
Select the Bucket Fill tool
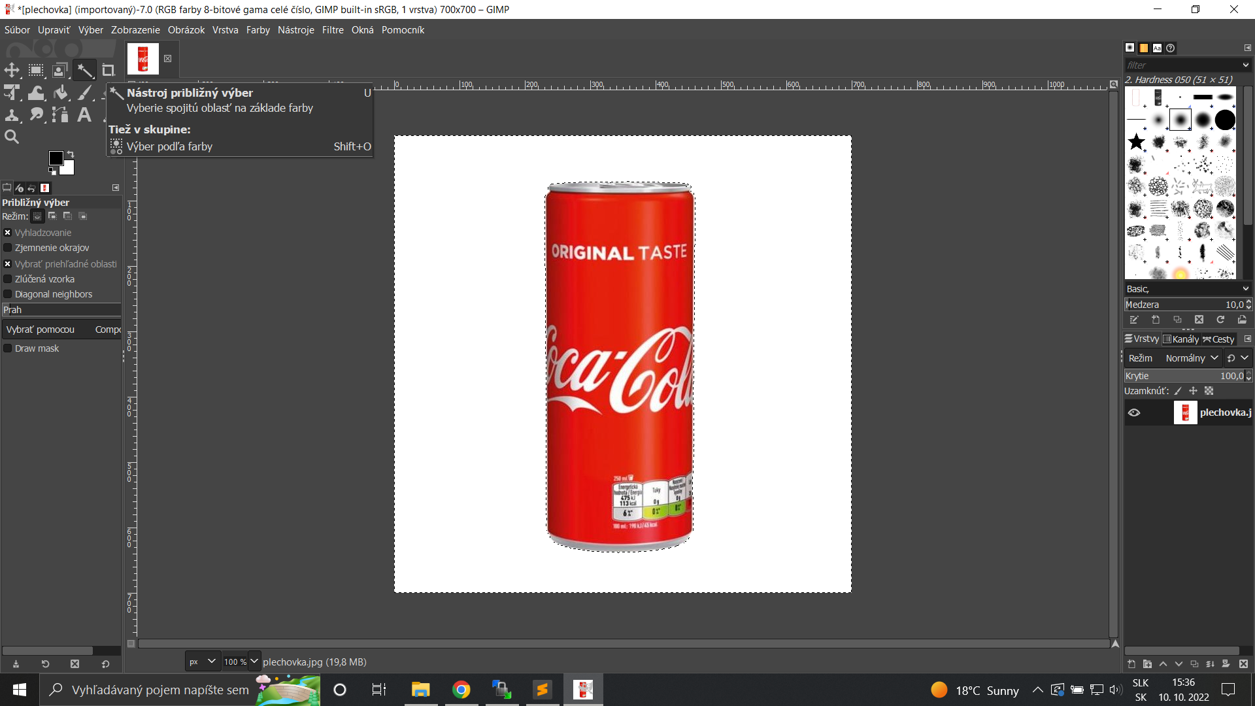(x=60, y=93)
